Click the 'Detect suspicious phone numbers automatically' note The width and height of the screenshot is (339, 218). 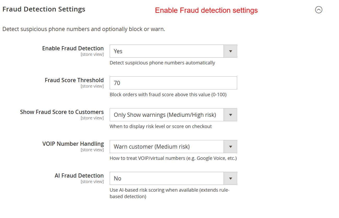(162, 63)
